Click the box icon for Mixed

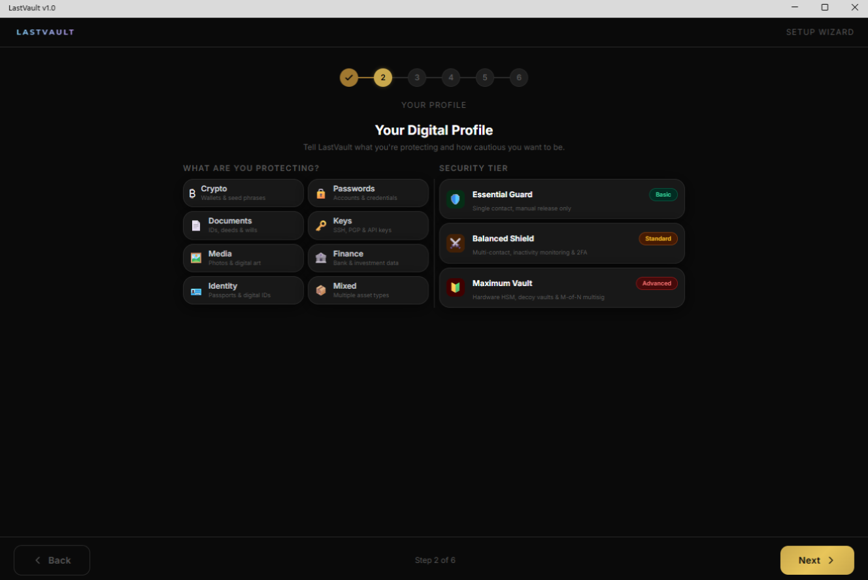[321, 291]
